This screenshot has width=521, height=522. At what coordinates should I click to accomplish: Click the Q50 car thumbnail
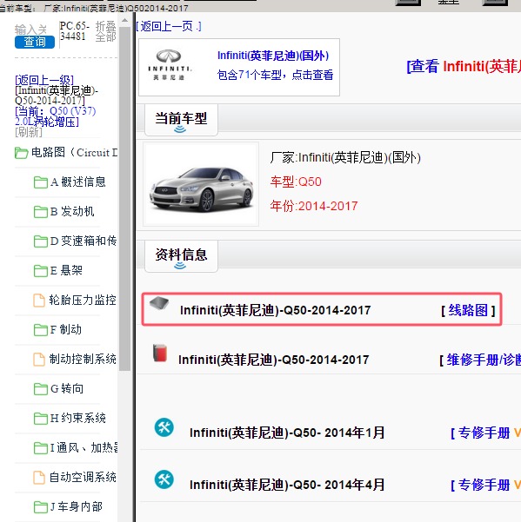click(201, 184)
